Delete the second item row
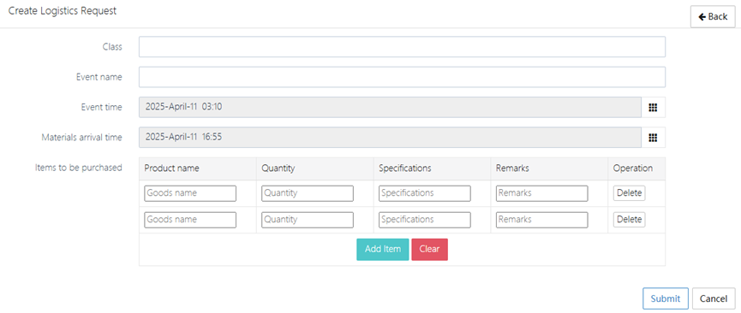Image resolution: width=741 pixels, height=313 pixels. (x=630, y=220)
